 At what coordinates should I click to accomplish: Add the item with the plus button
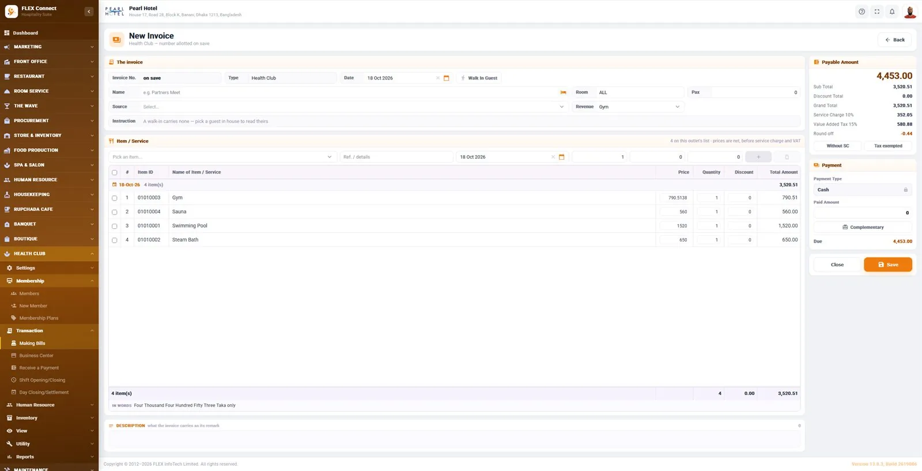click(758, 157)
